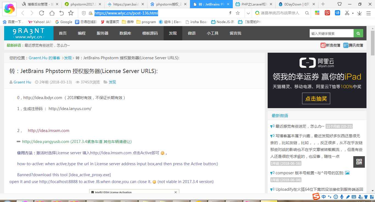Click the selected URL in the address bar
Image resolution: width=375 pixels, height=202 pixels.
pos(126,13)
